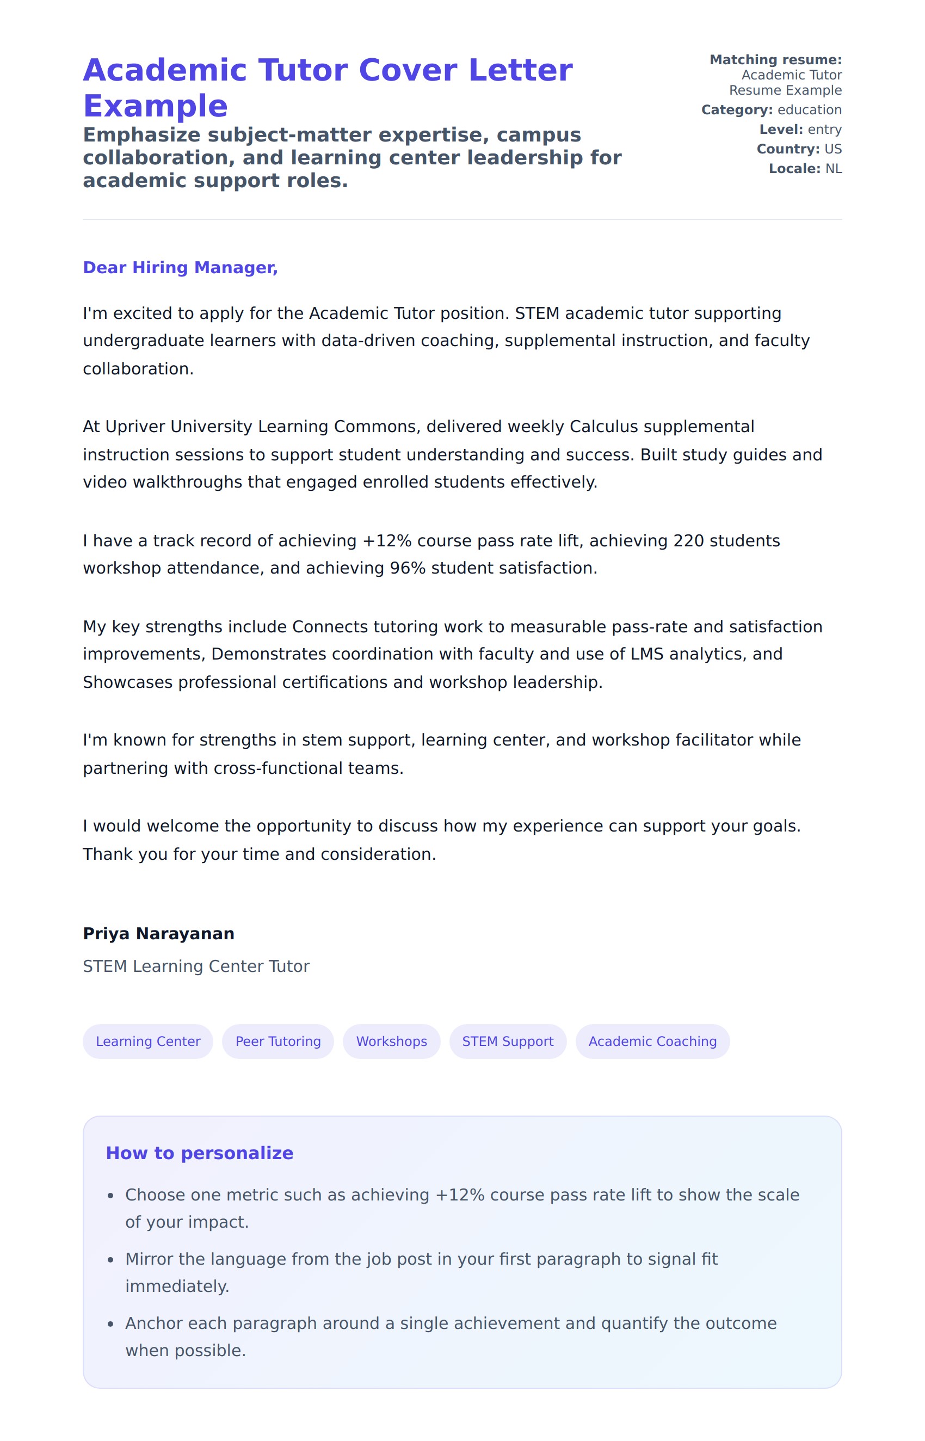This screenshot has width=925, height=1441.
Task: Click the STEM Support tag
Action: click(508, 1041)
